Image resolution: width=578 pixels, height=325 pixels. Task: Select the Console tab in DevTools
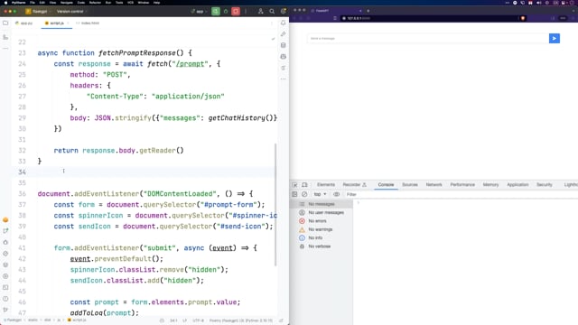tap(386, 184)
